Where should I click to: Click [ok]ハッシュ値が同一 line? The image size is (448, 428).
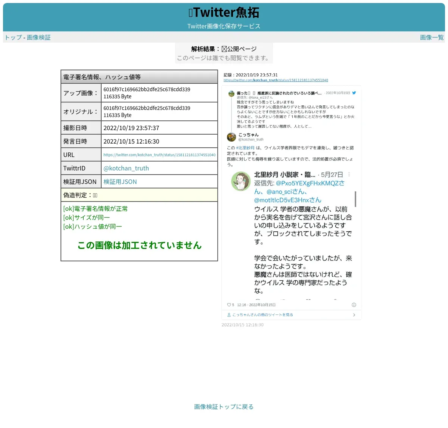tap(93, 227)
